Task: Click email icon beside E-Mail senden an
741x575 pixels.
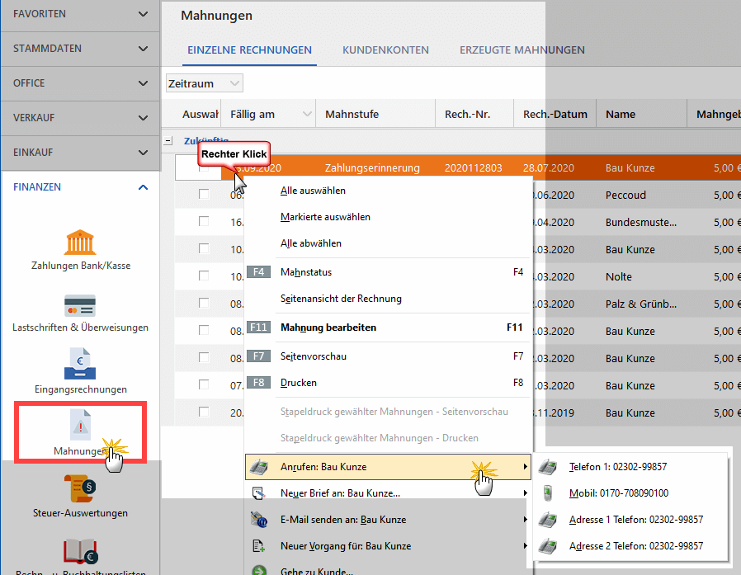Action: pos(259,520)
